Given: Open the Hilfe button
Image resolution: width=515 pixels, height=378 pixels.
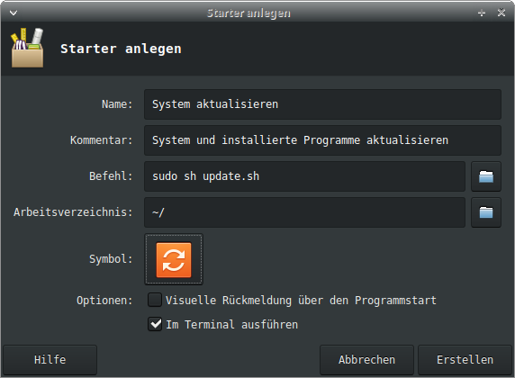Looking at the screenshot, I should pyautogui.click(x=50, y=360).
